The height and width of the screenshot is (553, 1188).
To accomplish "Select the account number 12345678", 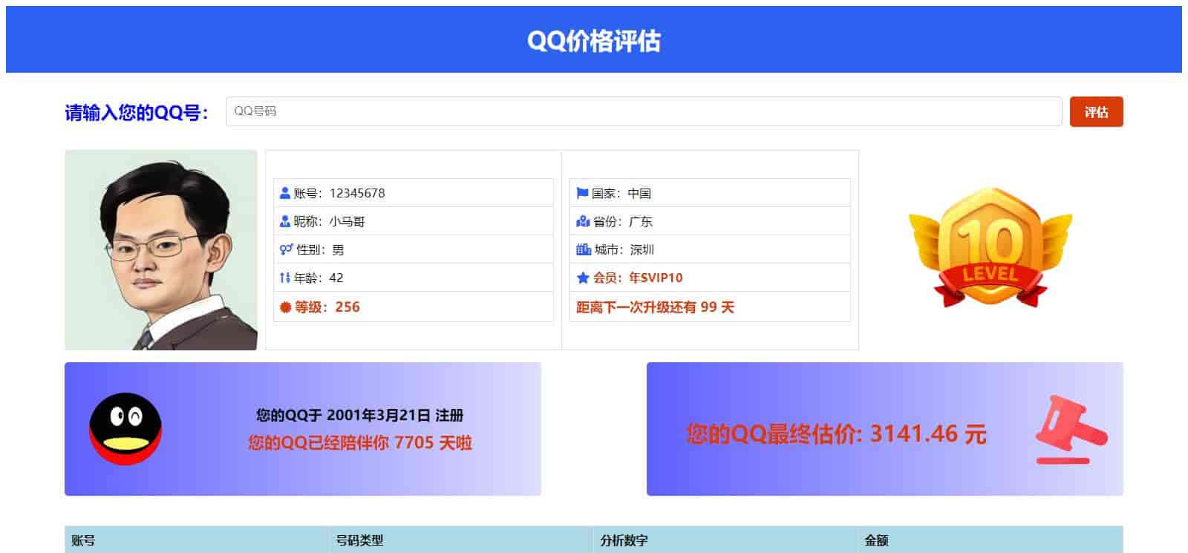I will (357, 193).
